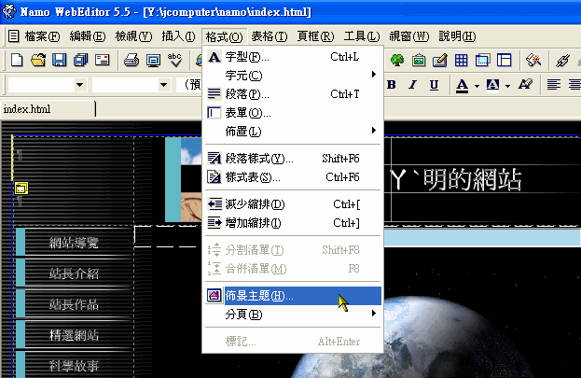Toggle Underline formatting
The width and height of the screenshot is (581, 378).
[x=434, y=85]
